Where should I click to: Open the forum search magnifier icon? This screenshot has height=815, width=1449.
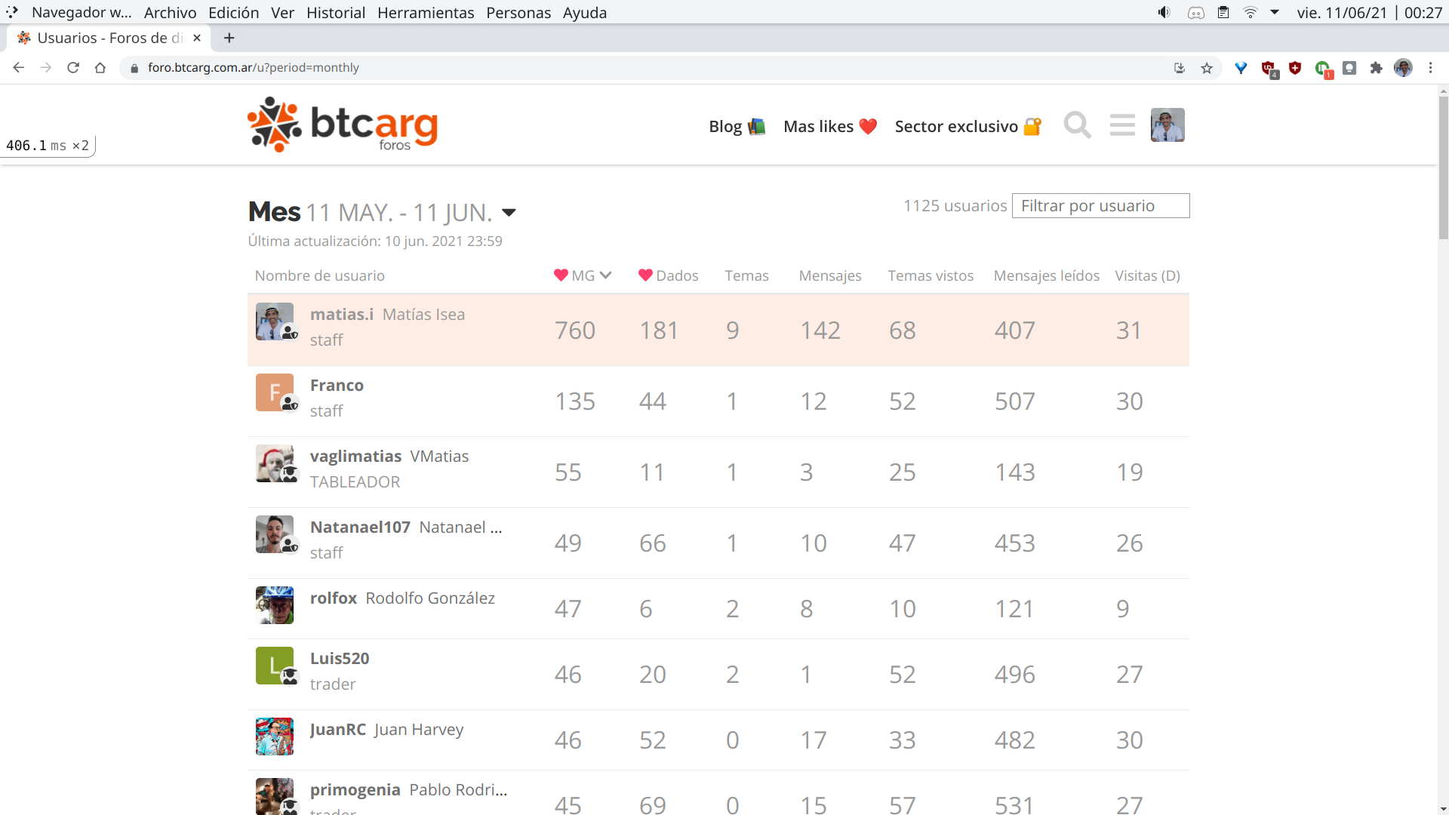pos(1077,125)
